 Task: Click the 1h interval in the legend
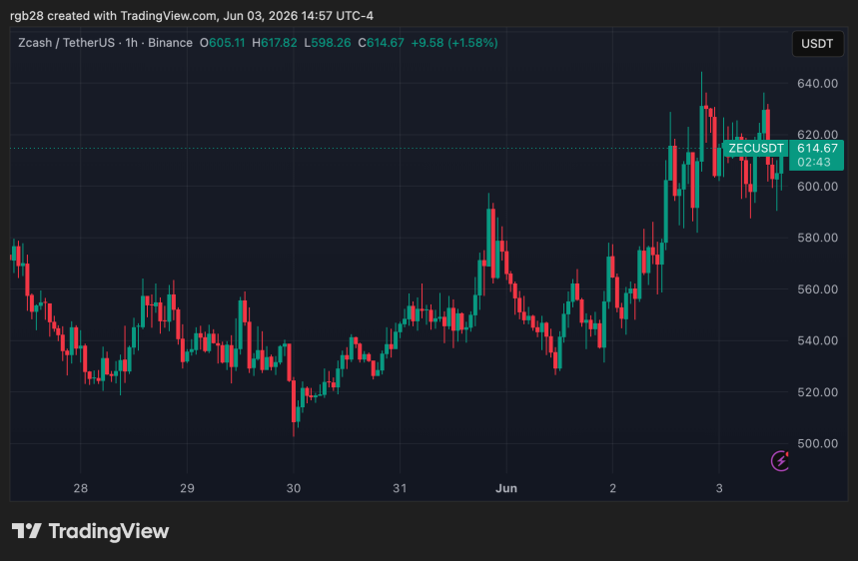pos(131,43)
